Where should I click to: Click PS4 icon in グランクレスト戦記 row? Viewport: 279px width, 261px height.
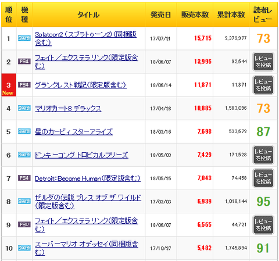pyautogui.click(x=24, y=85)
